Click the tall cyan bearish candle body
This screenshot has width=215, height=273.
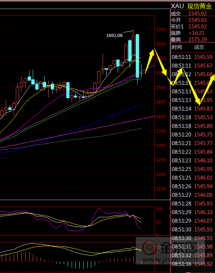coord(137,56)
